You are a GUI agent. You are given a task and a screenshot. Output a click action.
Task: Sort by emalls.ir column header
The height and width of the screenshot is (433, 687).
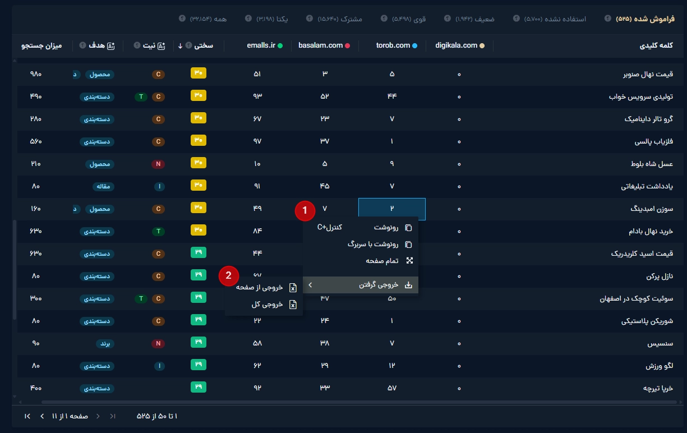pos(261,46)
